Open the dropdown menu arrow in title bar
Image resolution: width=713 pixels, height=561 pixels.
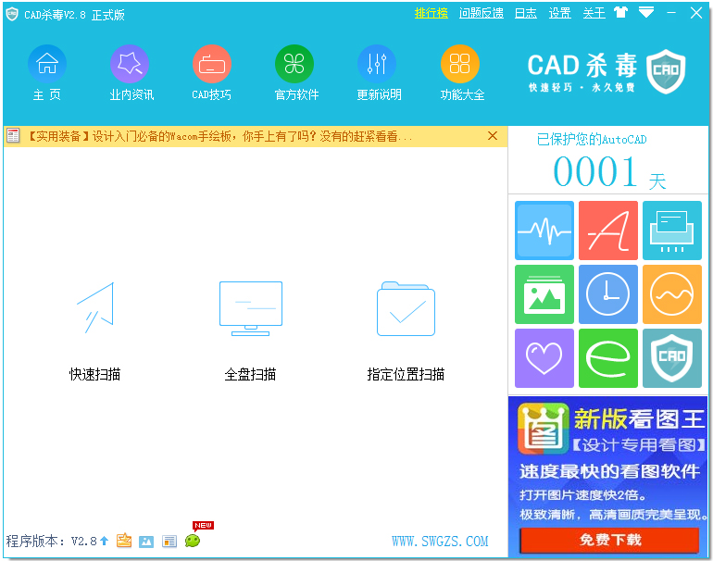646,12
